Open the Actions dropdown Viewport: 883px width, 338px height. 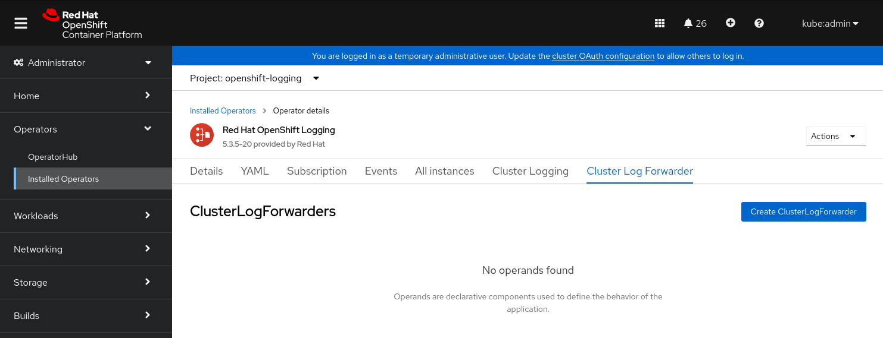pyautogui.click(x=836, y=136)
